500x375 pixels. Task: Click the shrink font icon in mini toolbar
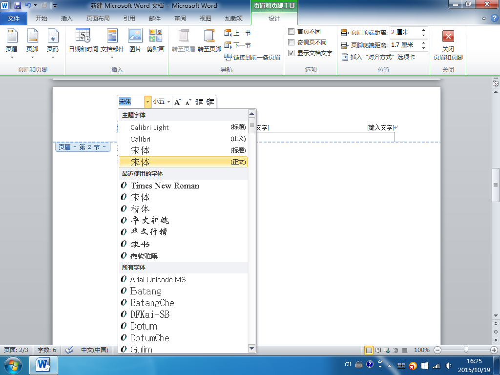pyautogui.click(x=188, y=102)
